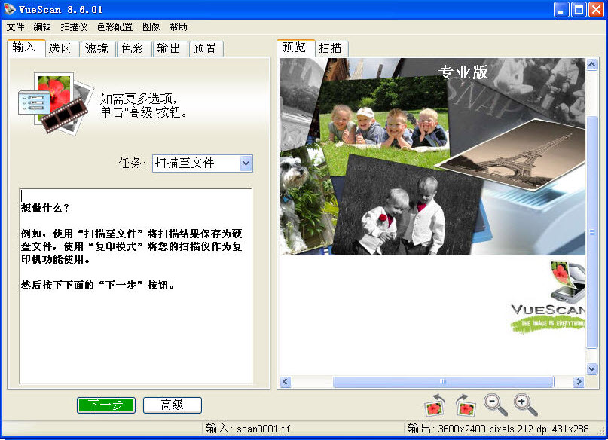Viewport: 608px width, 440px height.
Task: Switch to the 滤镜 tab
Action: (x=97, y=48)
